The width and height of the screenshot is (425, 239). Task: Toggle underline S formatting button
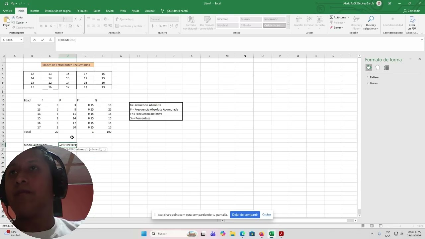[x=51, y=26]
